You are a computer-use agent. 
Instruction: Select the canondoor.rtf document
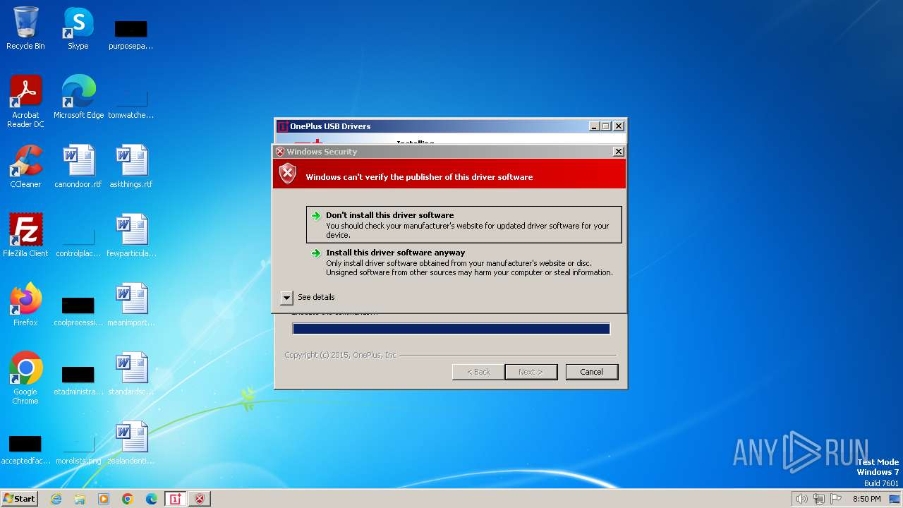coord(78,167)
